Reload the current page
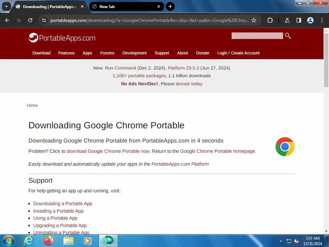The height and width of the screenshot is (247, 329). point(30,20)
